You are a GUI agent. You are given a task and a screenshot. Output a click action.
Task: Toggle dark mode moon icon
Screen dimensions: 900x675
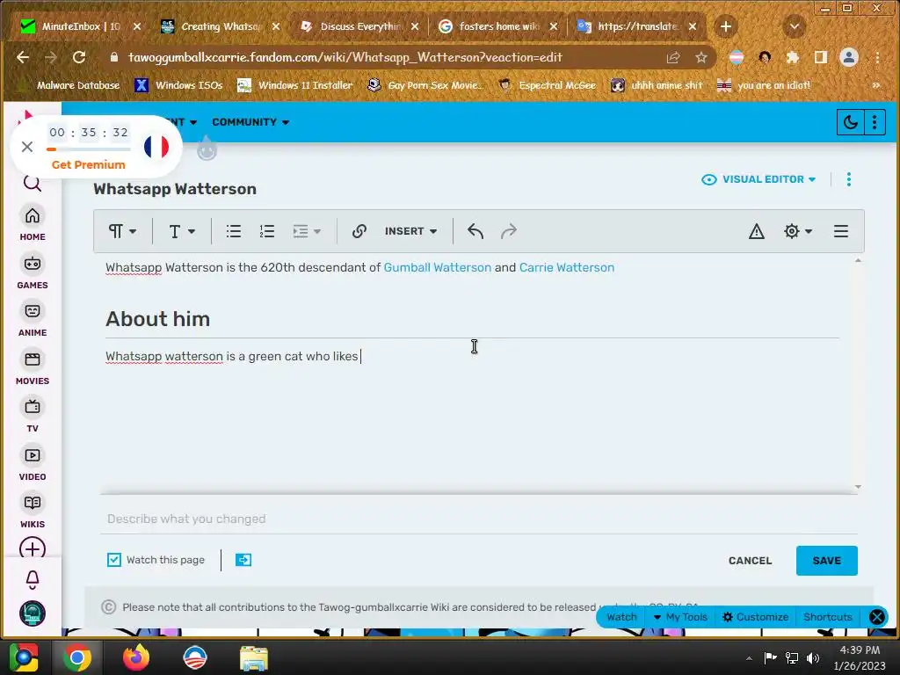click(850, 122)
